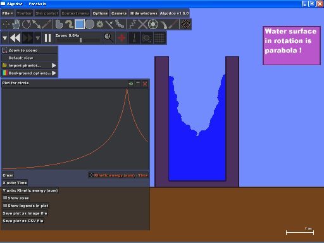Open the File dropdown menu
324x243 pixels.
pos(8,13)
